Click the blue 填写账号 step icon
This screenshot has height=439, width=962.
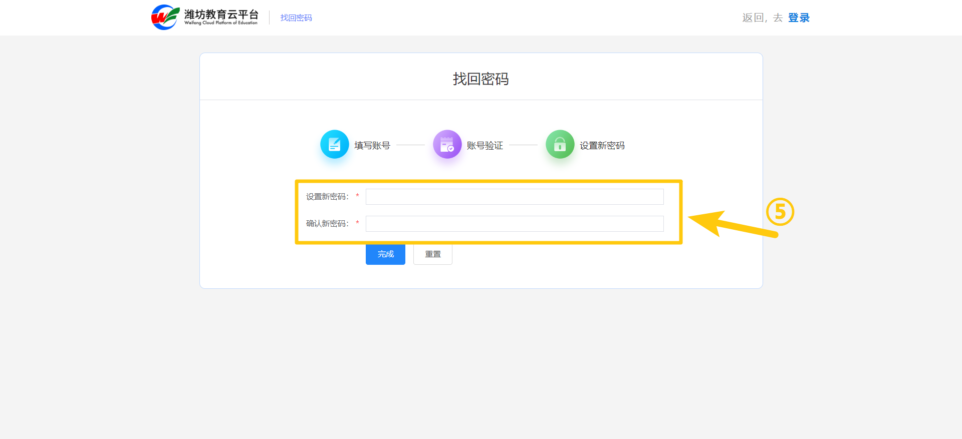pos(335,144)
